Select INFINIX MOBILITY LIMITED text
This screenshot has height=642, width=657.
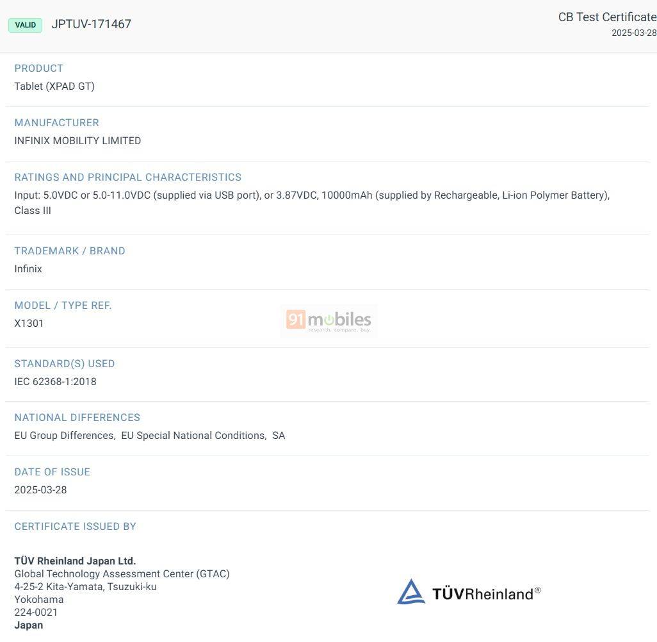pos(77,141)
